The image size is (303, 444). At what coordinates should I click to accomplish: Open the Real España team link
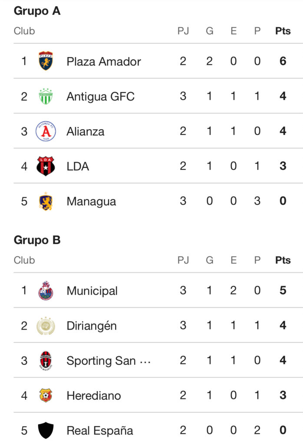[100, 431]
